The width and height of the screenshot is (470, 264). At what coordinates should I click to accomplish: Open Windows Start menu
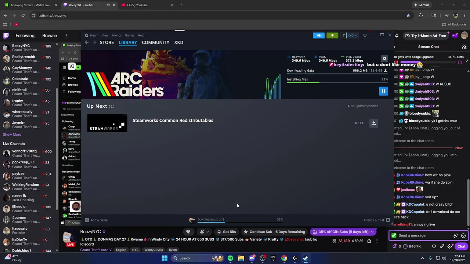[164, 258]
